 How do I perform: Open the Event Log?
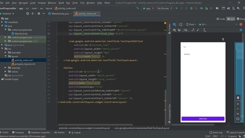pos(216,133)
